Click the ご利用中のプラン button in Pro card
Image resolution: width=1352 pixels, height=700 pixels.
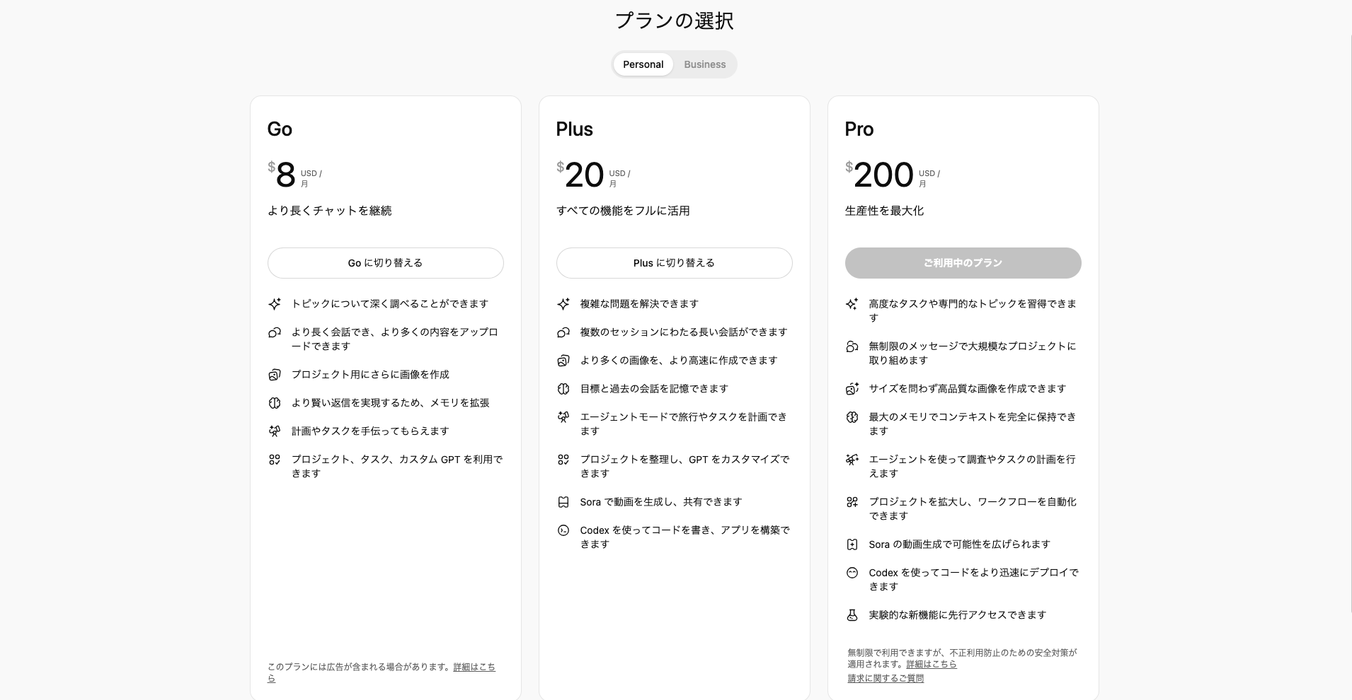962,262
